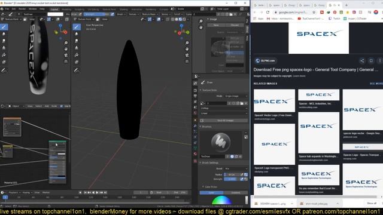Open Material properties tab

pos(195,154)
